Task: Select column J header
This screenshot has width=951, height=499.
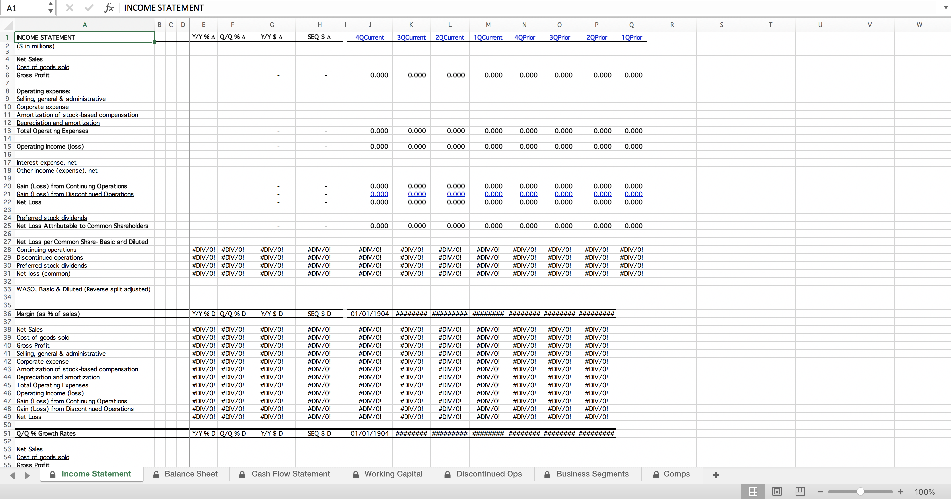Action: [370, 25]
